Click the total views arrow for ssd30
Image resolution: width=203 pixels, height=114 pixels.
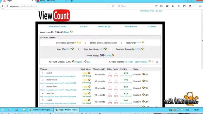click(x=89, y=100)
